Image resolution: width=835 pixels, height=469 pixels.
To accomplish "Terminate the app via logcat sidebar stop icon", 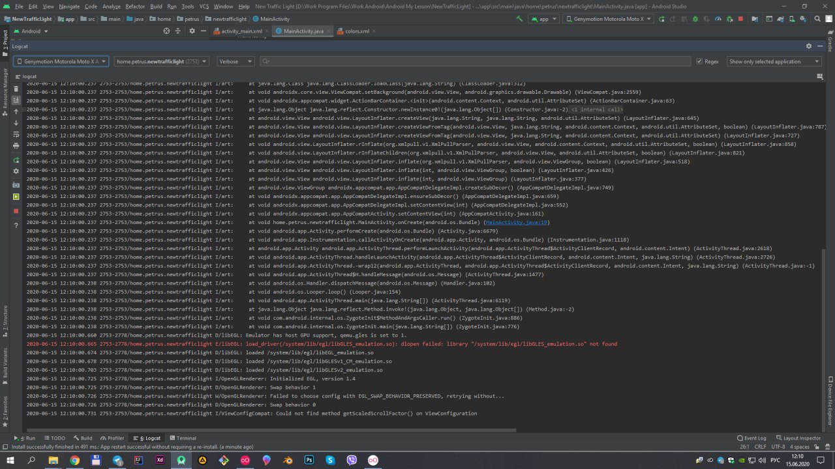I will (x=16, y=211).
